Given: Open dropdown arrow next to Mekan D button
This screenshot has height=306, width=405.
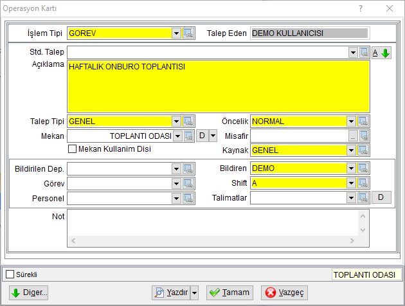Looking at the screenshot, I should 213,136.
